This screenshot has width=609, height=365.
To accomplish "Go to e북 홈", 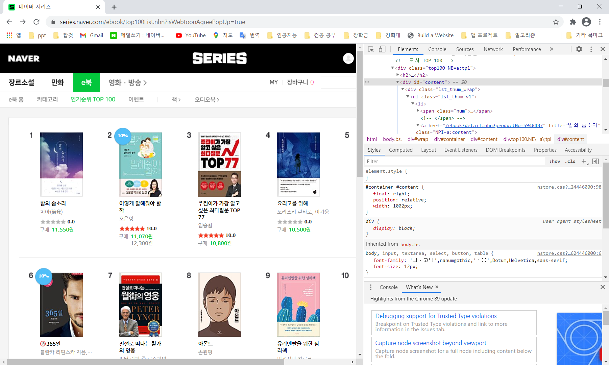I will (x=16, y=99).
